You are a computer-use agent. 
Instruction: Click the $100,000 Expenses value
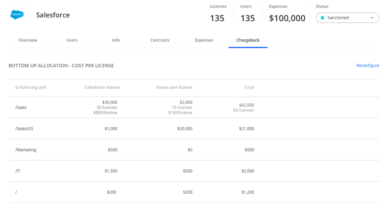click(287, 18)
